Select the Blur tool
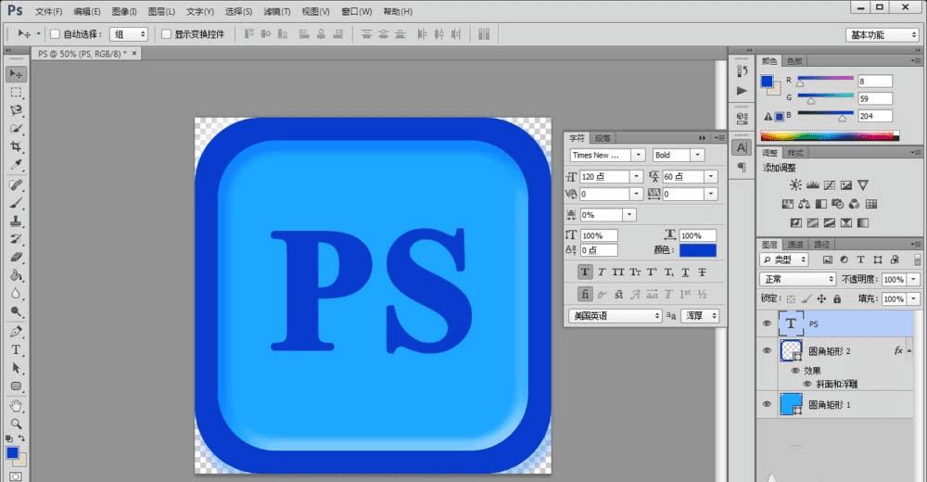 click(x=16, y=293)
